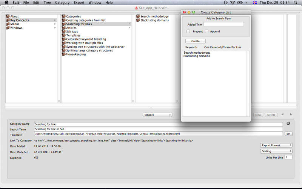Open the Window menu
Viewport: 302px width, 189px height.
point(95,3)
